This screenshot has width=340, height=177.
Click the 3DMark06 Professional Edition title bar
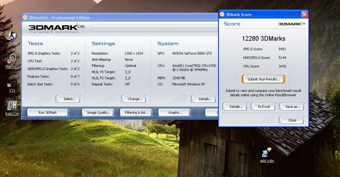120,17
